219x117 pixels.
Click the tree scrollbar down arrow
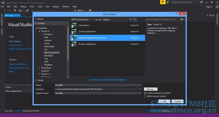tap(68, 77)
